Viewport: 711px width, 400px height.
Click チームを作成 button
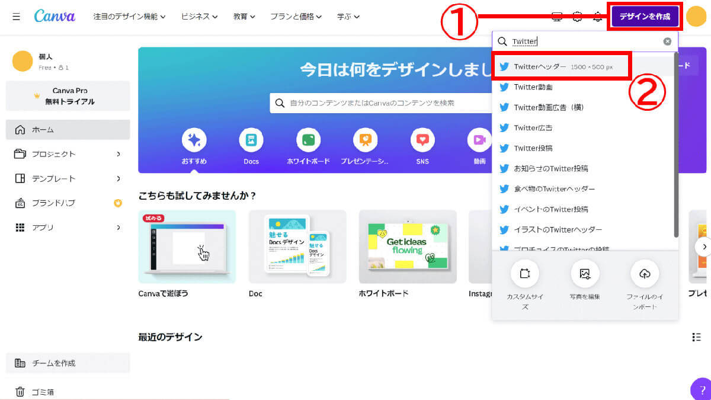pos(68,363)
